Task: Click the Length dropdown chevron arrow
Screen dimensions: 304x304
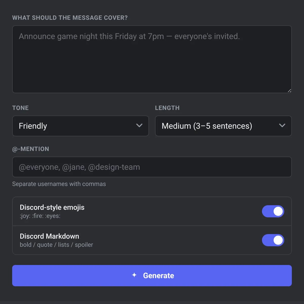Action: 282,125
